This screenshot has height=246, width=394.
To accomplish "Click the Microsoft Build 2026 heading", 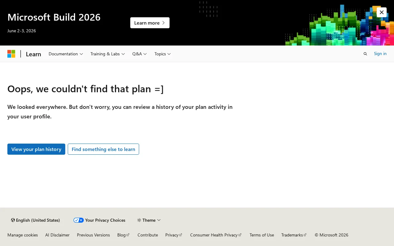I will [x=54, y=17].
